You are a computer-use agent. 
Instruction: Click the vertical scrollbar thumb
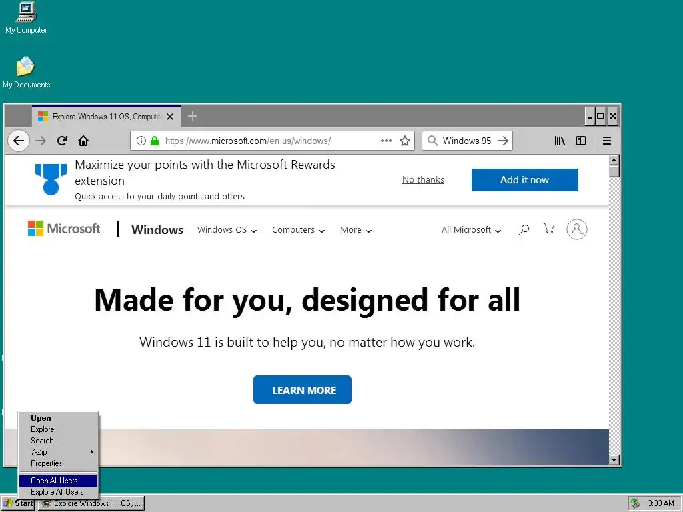coord(614,171)
